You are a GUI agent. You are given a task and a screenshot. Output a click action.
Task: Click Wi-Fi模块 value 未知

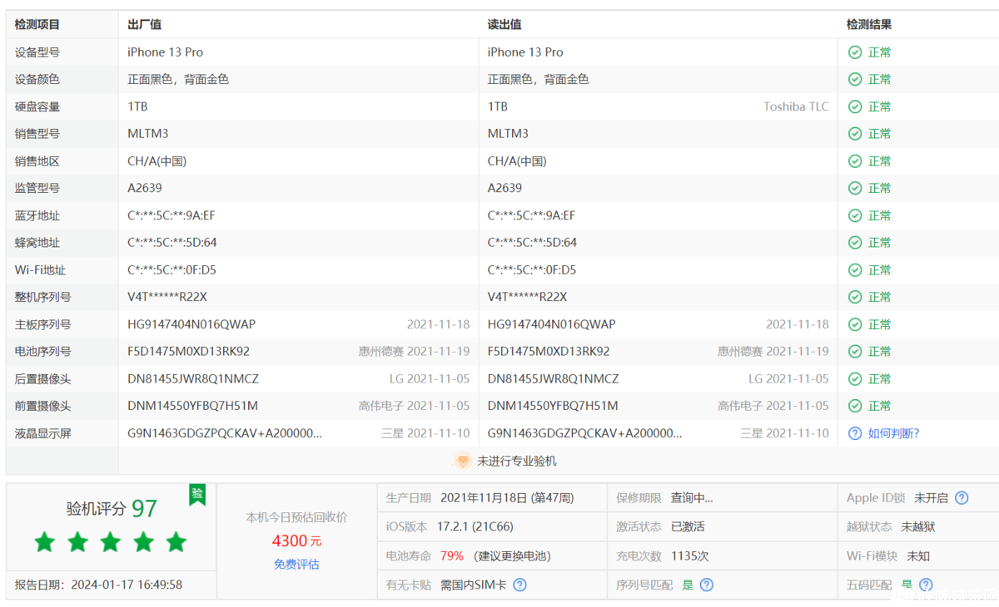pos(918,555)
